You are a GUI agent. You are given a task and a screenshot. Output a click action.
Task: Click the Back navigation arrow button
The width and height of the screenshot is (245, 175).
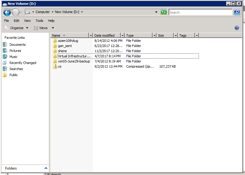click(x=7, y=12)
